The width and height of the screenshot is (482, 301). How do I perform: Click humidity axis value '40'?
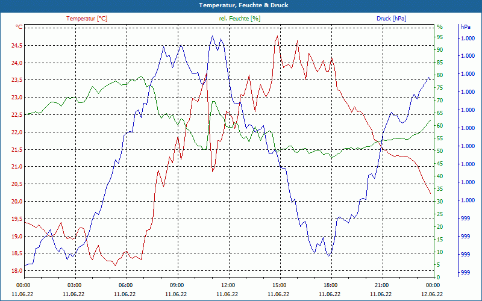[440, 176]
